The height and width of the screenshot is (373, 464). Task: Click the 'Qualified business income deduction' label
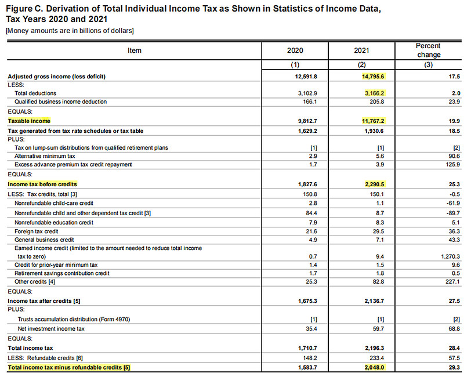tap(61, 102)
